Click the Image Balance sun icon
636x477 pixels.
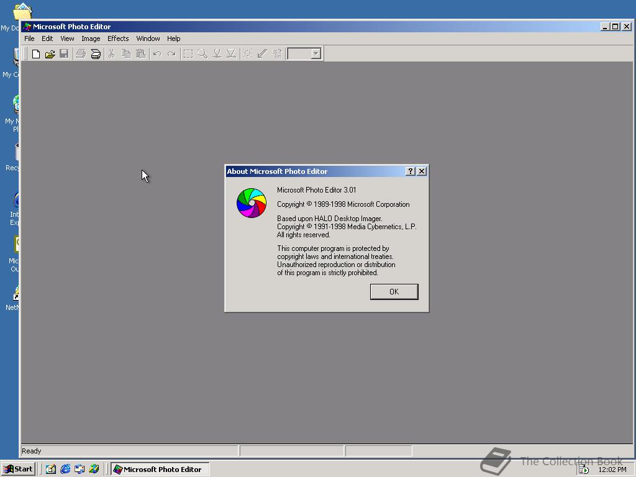248,54
